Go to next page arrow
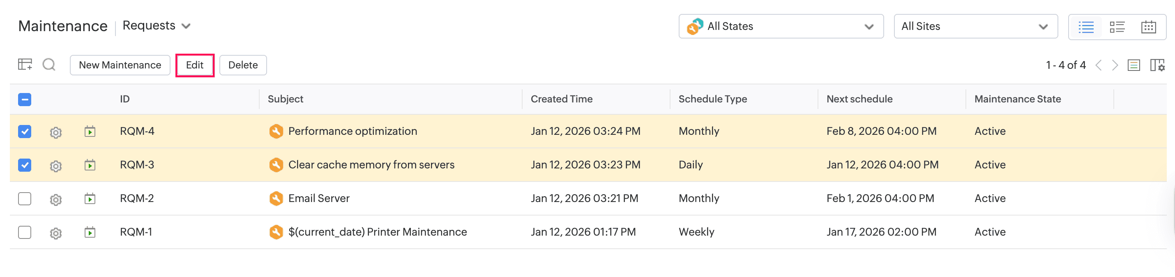The image size is (1175, 277). point(1115,65)
